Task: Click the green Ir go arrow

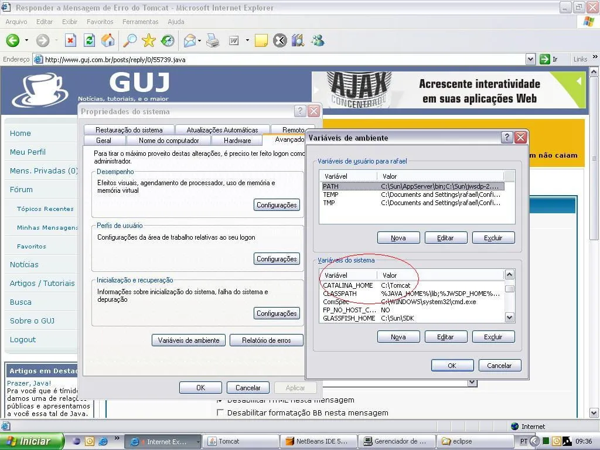Action: click(x=544, y=59)
